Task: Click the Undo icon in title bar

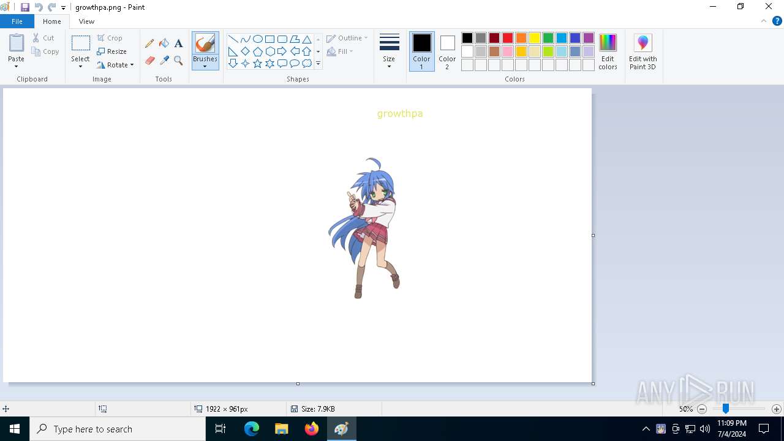Action: pos(39,7)
